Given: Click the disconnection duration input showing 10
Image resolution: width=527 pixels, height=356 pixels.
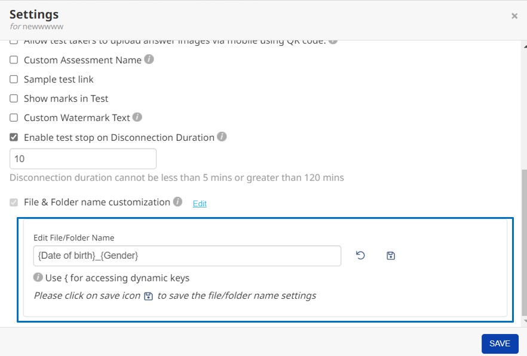Looking at the screenshot, I should pos(82,158).
